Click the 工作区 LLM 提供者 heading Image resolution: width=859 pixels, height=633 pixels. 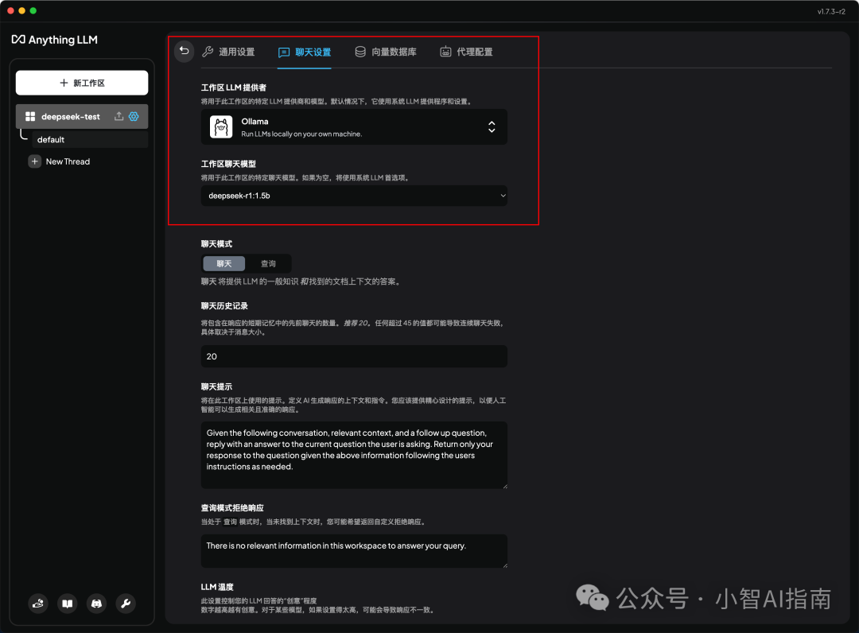233,87
